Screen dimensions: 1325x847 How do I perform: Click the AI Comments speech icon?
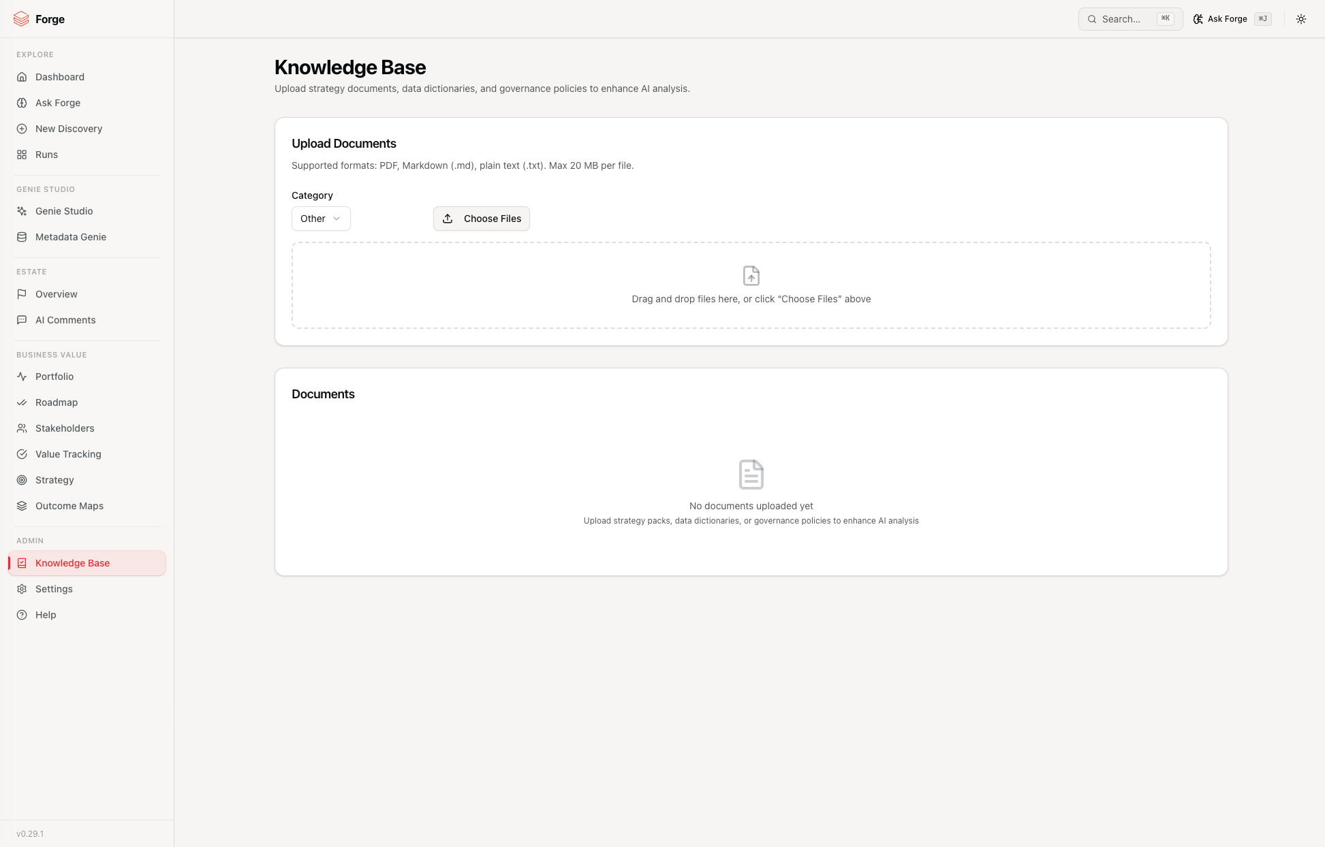22,320
